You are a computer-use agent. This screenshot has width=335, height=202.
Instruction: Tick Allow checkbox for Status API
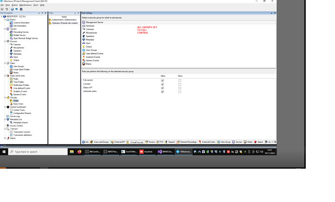162,88
